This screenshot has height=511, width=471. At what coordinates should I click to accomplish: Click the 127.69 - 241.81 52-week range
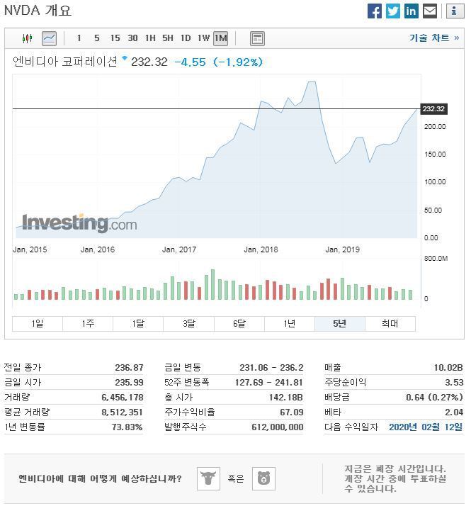click(269, 382)
